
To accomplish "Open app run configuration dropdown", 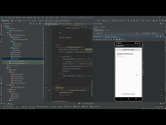I will coord(106,21).
